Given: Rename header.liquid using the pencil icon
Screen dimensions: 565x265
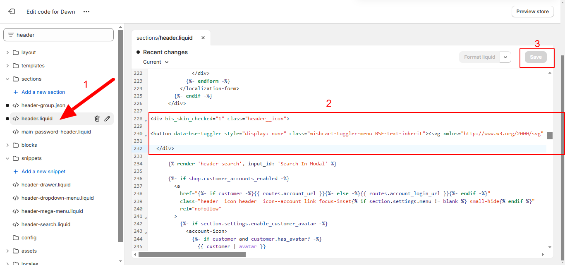Looking at the screenshot, I should pyautogui.click(x=107, y=119).
